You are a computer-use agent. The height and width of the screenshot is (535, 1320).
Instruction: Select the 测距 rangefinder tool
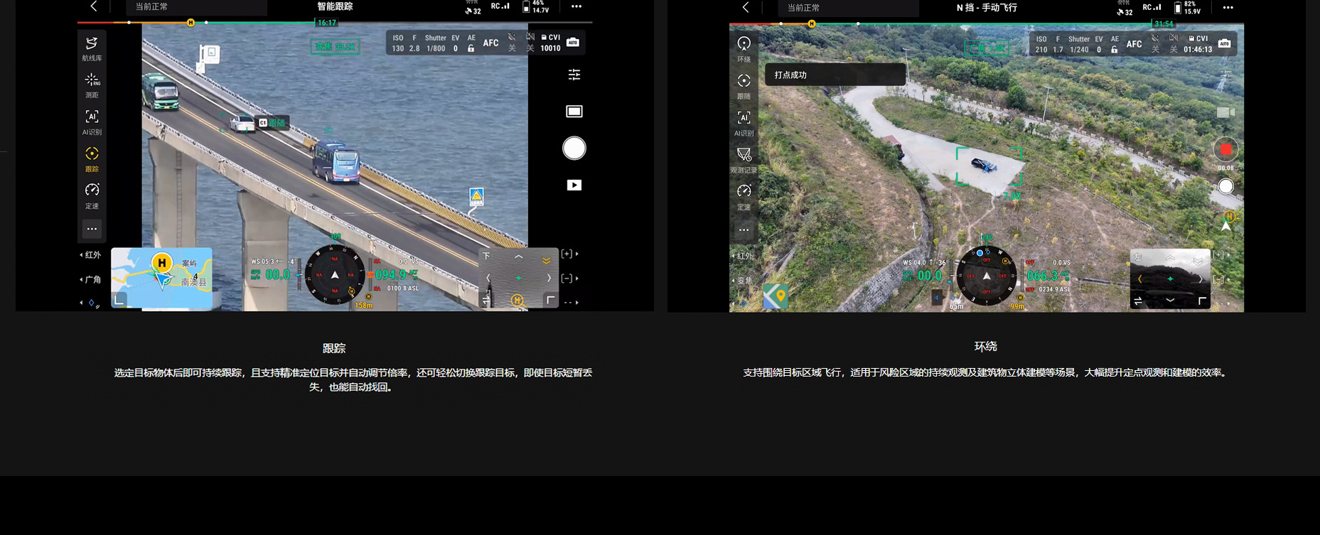click(92, 85)
